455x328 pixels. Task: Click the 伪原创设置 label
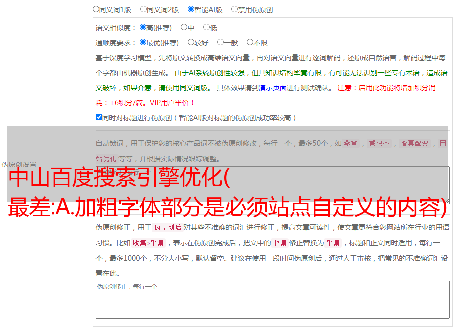(x=19, y=164)
